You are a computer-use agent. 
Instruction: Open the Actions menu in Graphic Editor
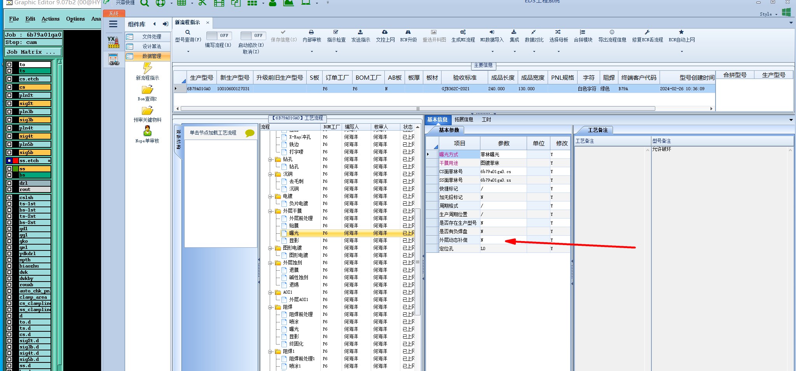pos(51,19)
